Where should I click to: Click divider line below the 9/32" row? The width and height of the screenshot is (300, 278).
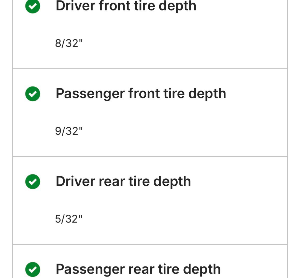point(150,156)
